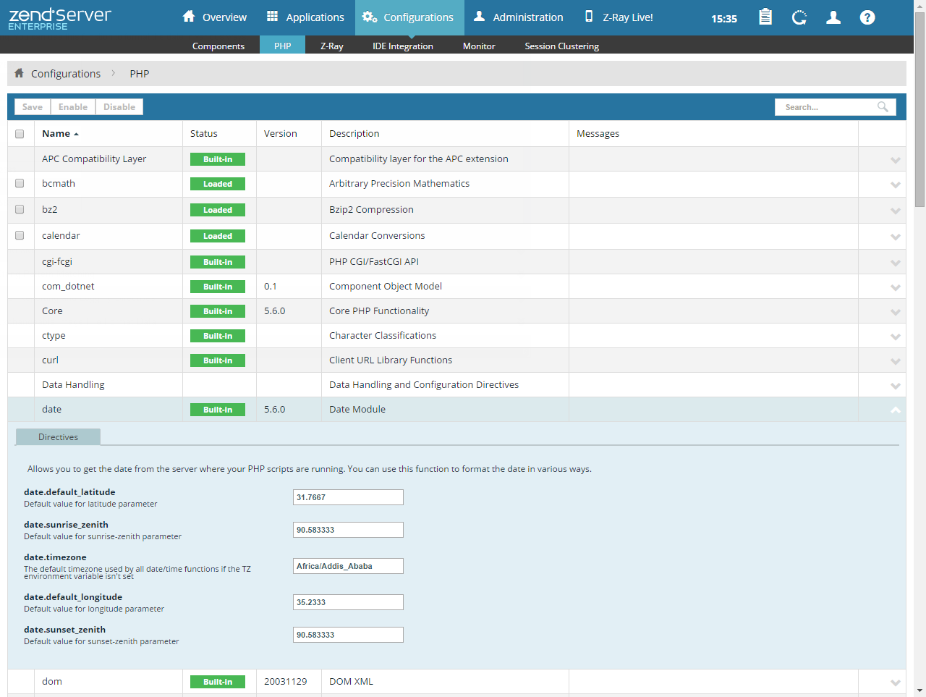This screenshot has height=697, width=926.
Task: Expand the Core extension details
Action: pyautogui.click(x=895, y=312)
